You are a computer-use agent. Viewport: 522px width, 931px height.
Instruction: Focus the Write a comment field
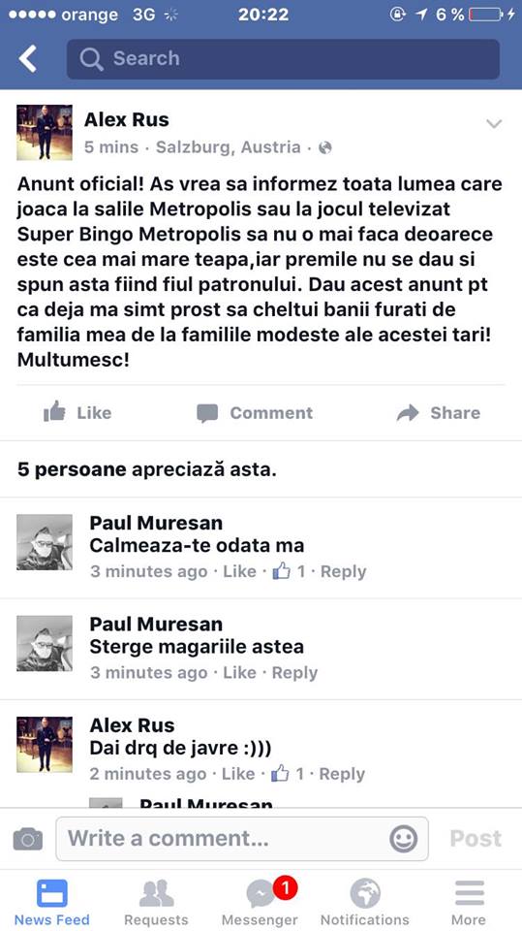tap(242, 838)
